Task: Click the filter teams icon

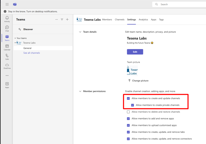Action: click(62, 19)
